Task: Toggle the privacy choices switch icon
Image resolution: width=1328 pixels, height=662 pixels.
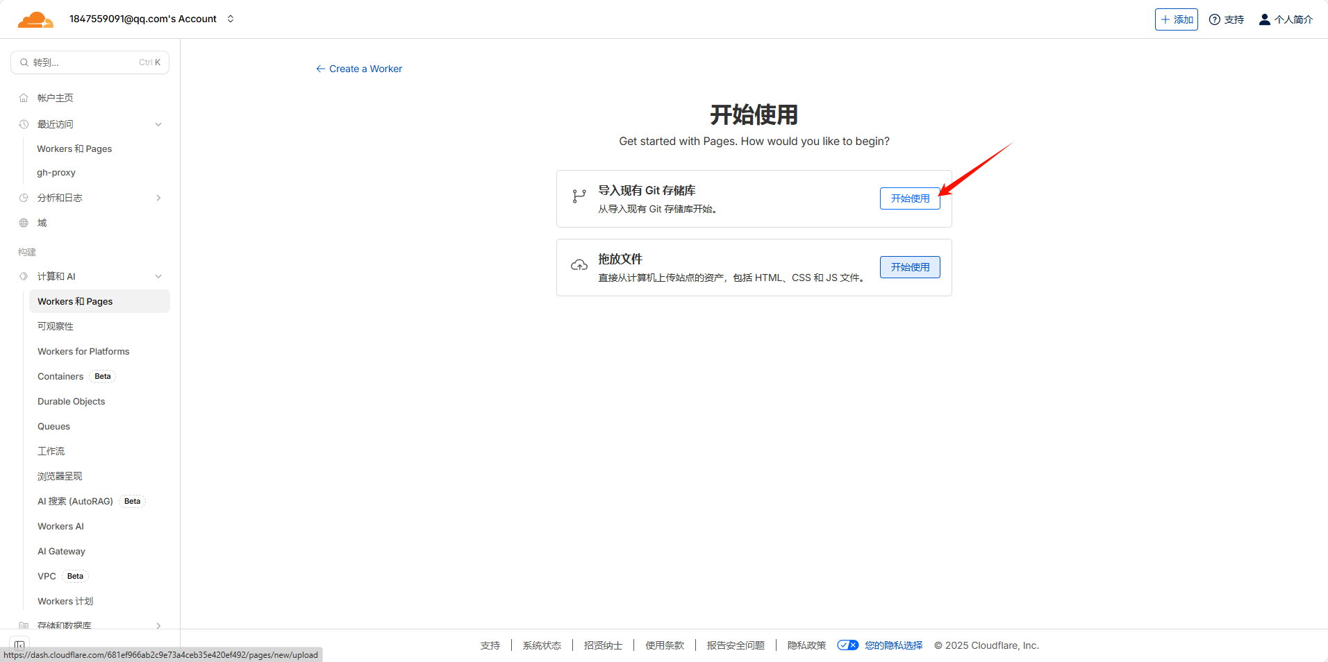Action: coord(847,645)
